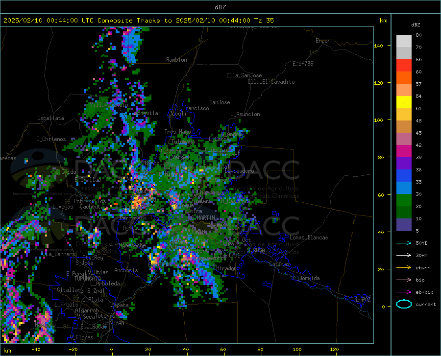441x356 pixels.
Task: Click the cyan 'current' ellipse legend icon
Action: tap(404, 304)
